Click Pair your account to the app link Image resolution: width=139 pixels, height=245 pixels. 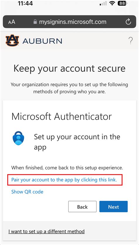point(64,180)
